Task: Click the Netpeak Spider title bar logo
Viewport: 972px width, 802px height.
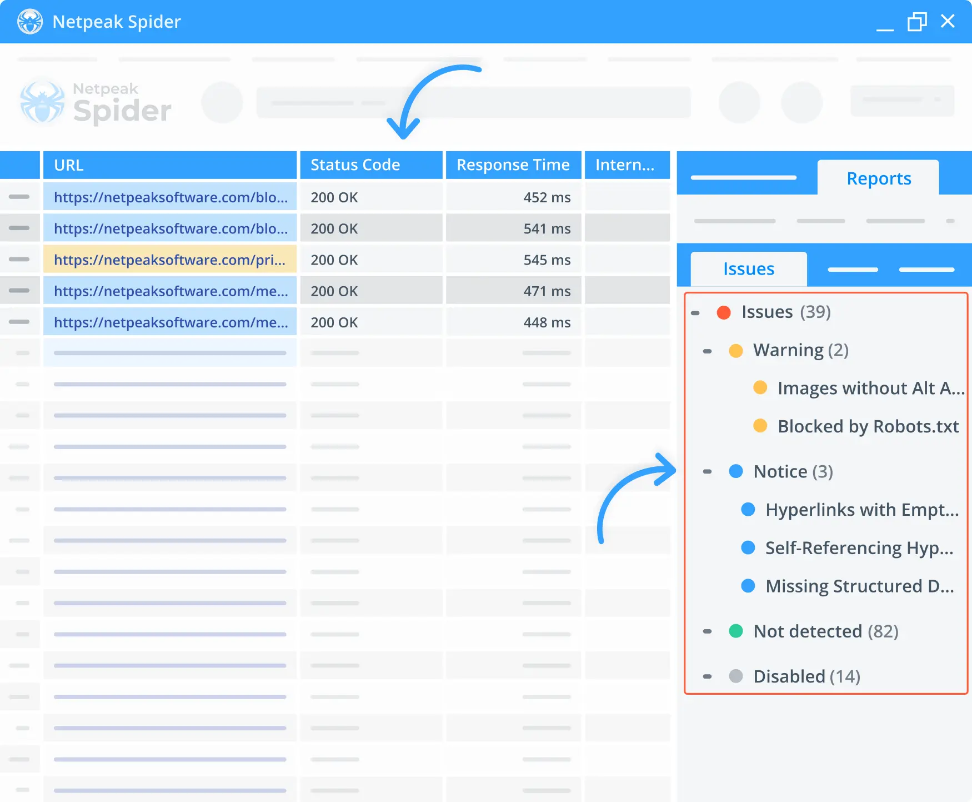Action: 30,22
